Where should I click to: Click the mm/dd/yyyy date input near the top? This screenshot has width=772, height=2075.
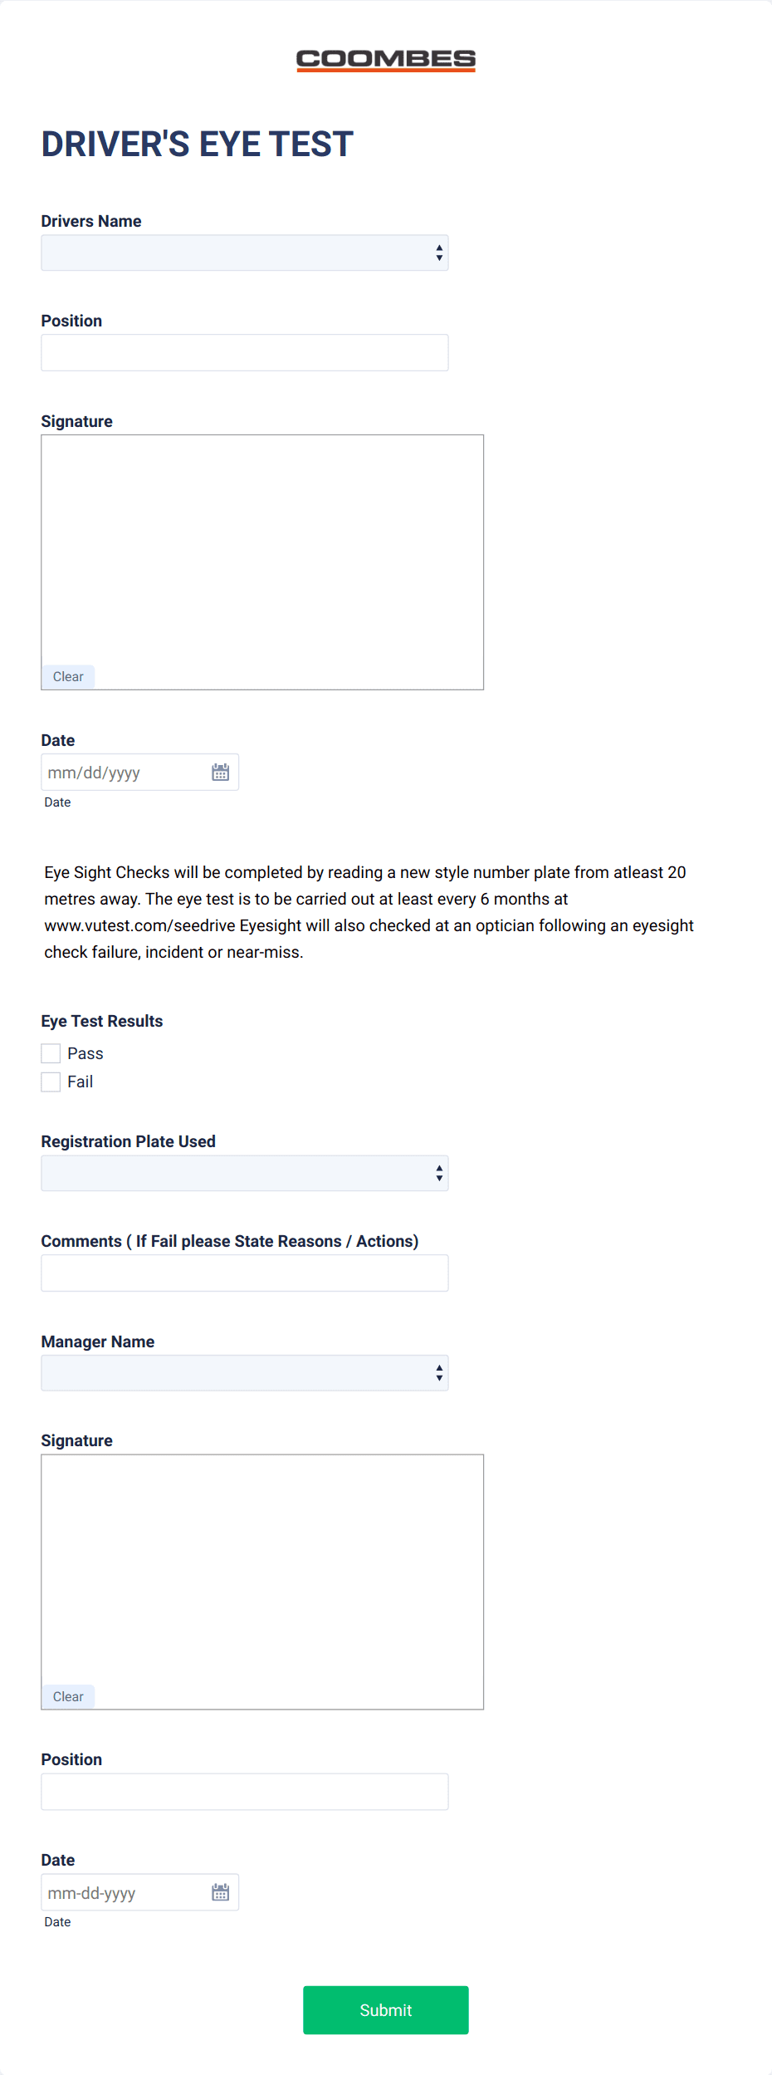[x=116, y=772]
